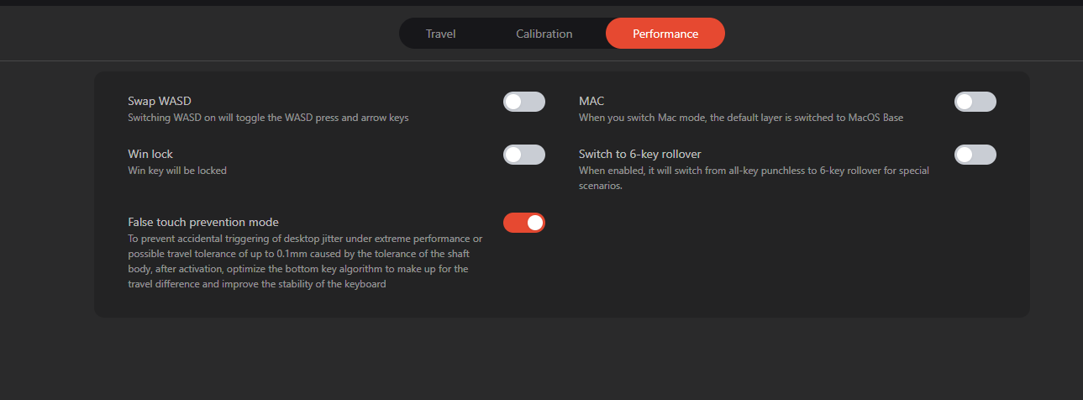Turn on the Win lock switch
The width and height of the screenshot is (1083, 400).
point(524,155)
